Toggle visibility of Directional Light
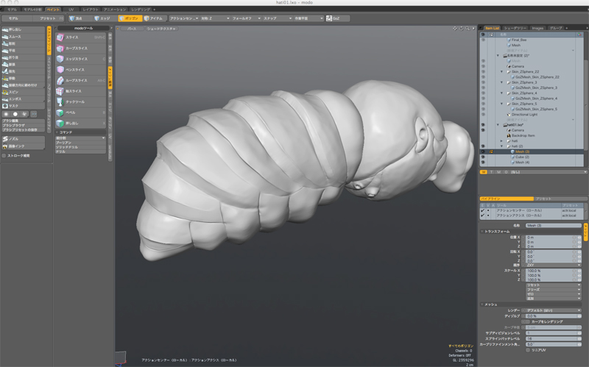Screen dimensions: 589x367 pyautogui.click(x=483, y=115)
